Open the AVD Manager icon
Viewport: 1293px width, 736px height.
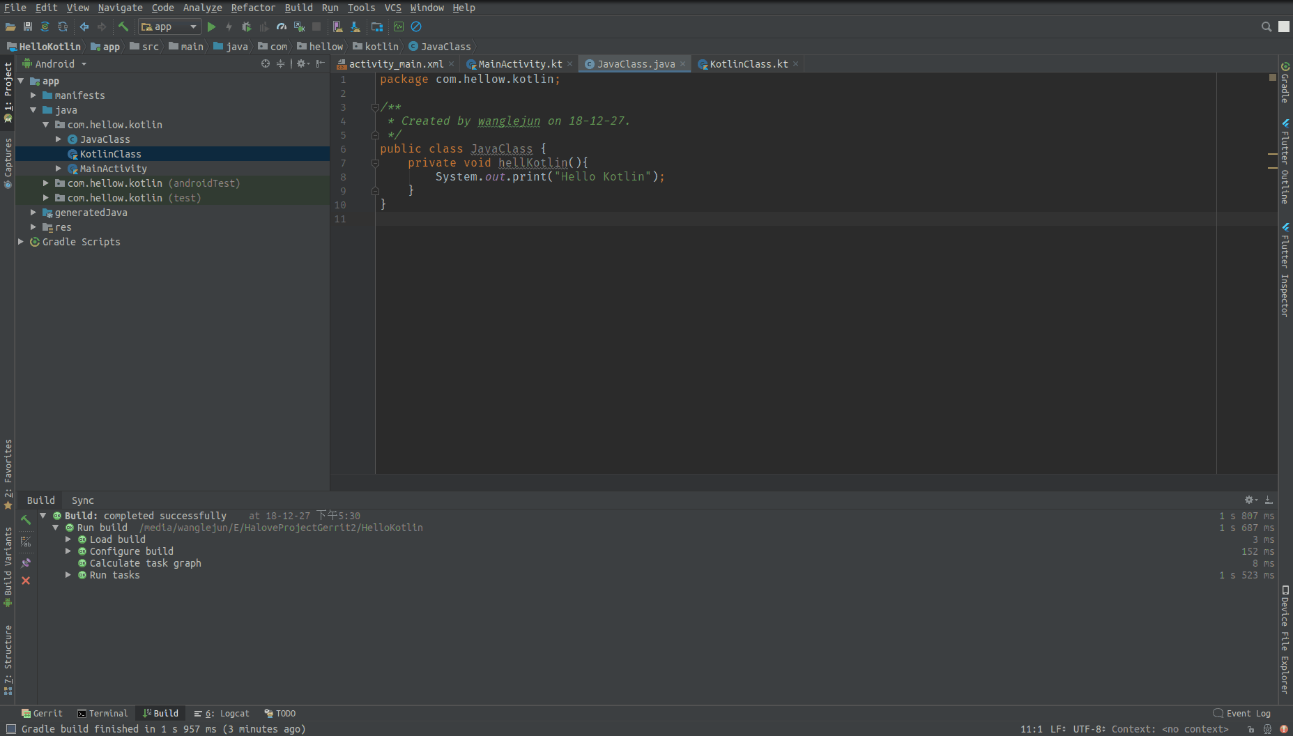[338, 26]
